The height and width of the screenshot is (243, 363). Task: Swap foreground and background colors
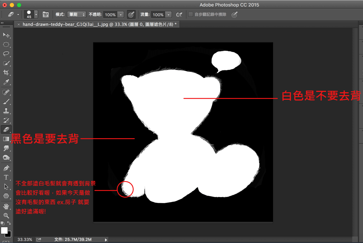click(9, 224)
